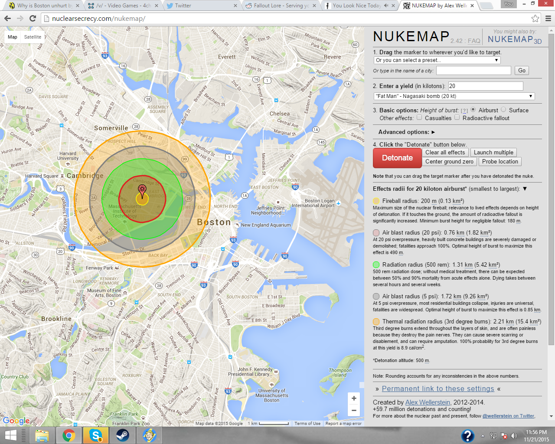Enable the Casualties checkbox
This screenshot has height=444, width=555.
coord(419,118)
